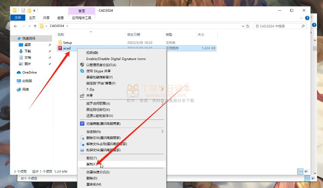Click the 此电脑 computer icon
Viewport: 323px width, 188px height.
[19, 81]
